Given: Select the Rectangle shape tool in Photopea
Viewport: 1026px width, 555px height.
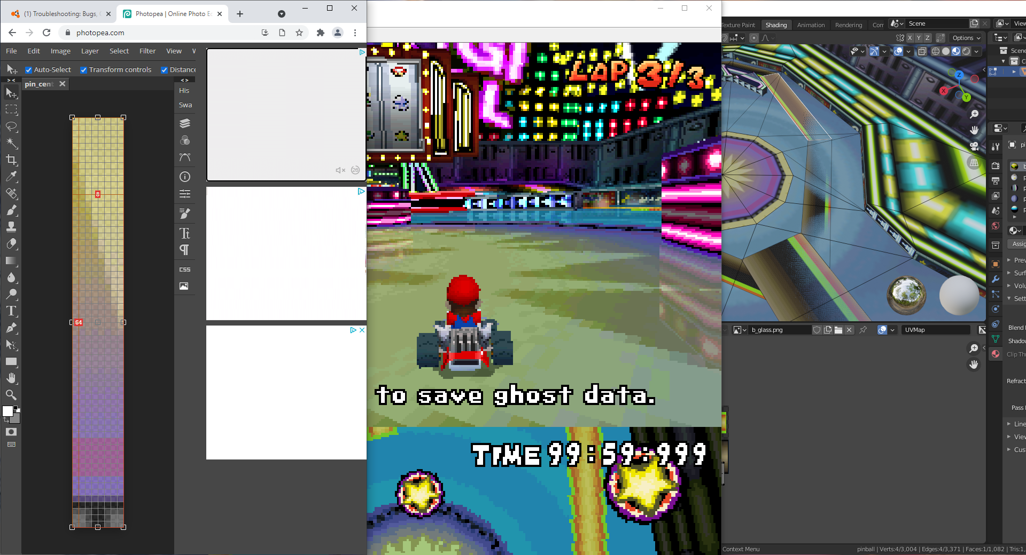Looking at the screenshot, I should 11,361.
